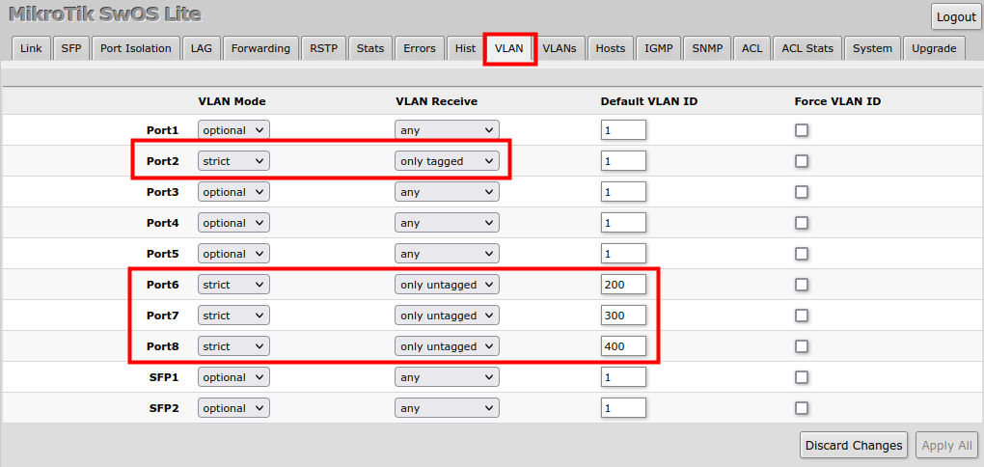Tick Force VLAN ID for Port5
Screen dimensions: 984x467
(x=802, y=254)
